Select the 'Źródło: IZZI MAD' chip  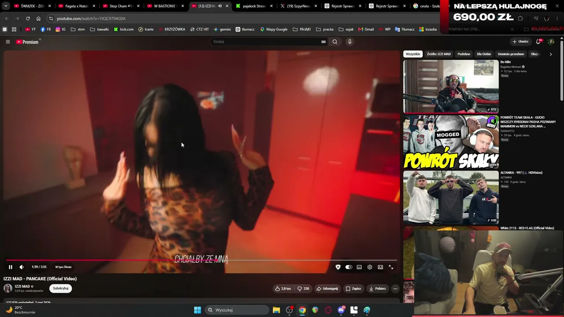439,54
